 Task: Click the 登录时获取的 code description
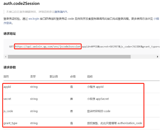(99, 111)
